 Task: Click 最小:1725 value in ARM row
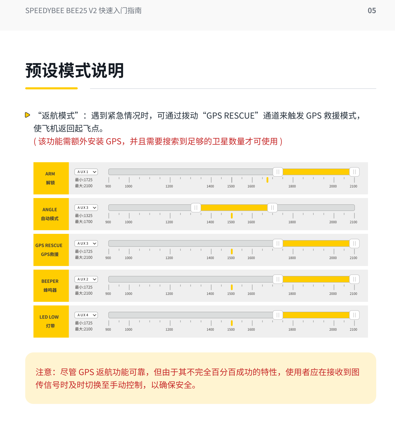(84, 180)
